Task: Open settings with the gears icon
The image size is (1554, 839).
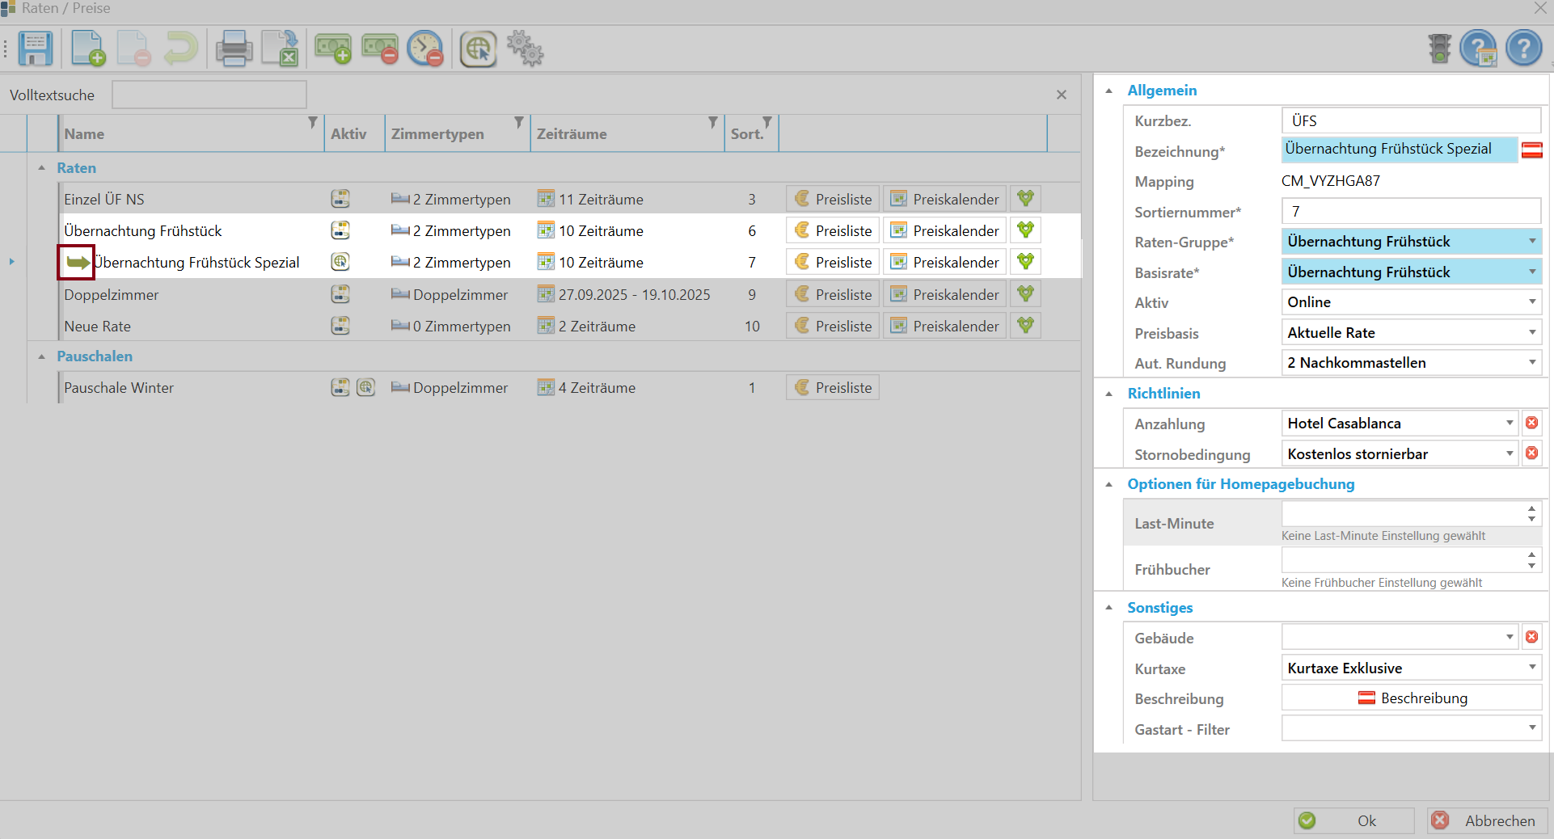Action: click(526, 48)
